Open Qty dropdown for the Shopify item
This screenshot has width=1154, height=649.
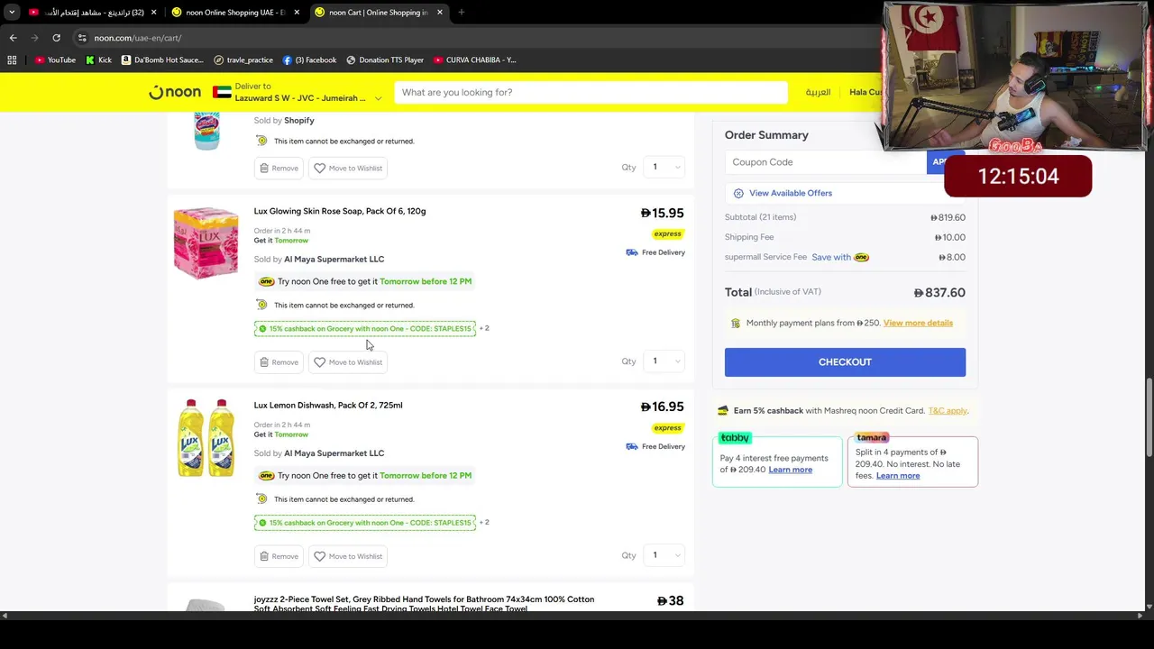click(666, 167)
